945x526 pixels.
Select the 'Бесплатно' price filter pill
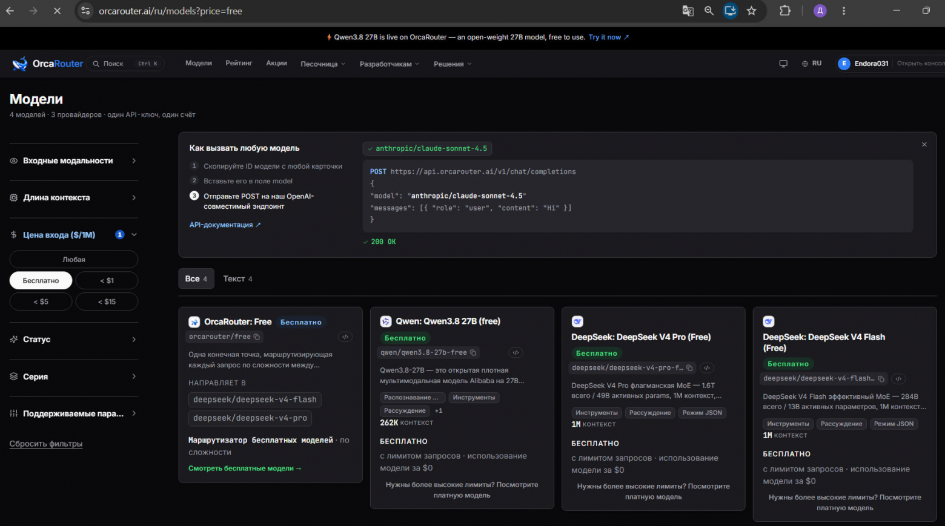[x=41, y=281]
